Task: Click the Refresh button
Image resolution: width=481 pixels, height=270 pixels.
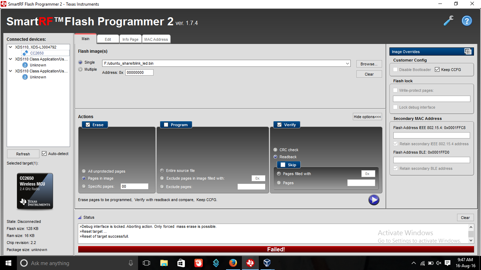Action: coord(23,154)
